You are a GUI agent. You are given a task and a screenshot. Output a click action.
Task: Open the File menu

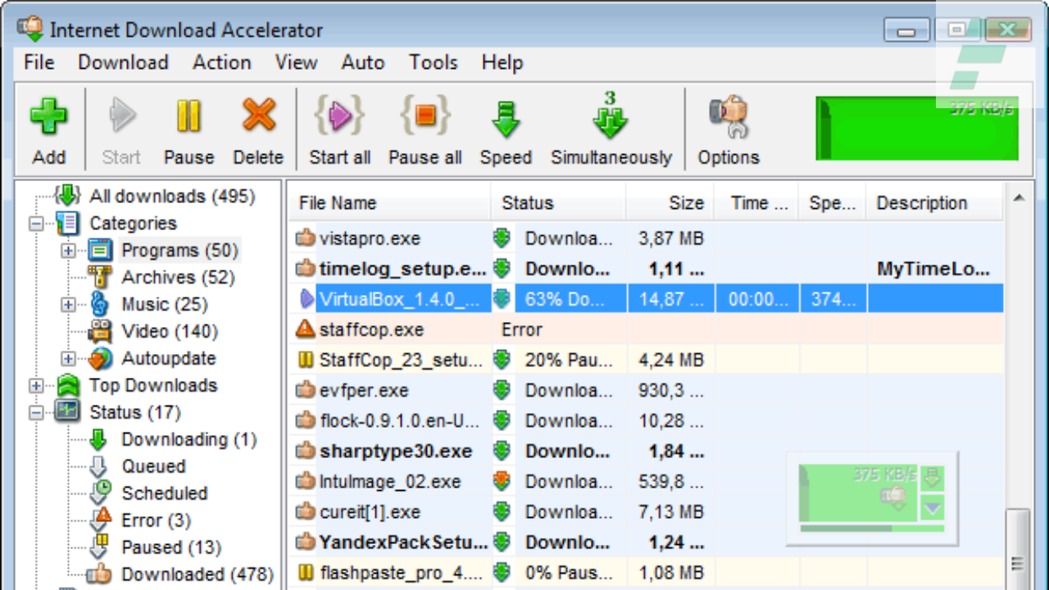pyautogui.click(x=39, y=62)
